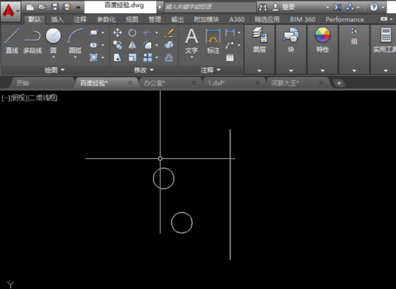Select the Polyline (多段线) tool
The height and width of the screenshot is (289, 396).
(x=32, y=41)
